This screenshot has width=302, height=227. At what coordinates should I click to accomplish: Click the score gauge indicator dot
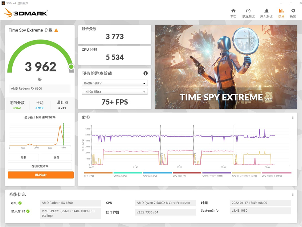(71, 66)
